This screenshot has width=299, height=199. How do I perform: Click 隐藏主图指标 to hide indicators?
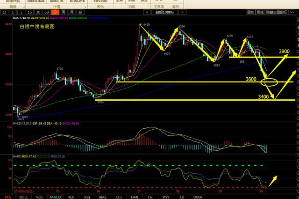[277, 12]
